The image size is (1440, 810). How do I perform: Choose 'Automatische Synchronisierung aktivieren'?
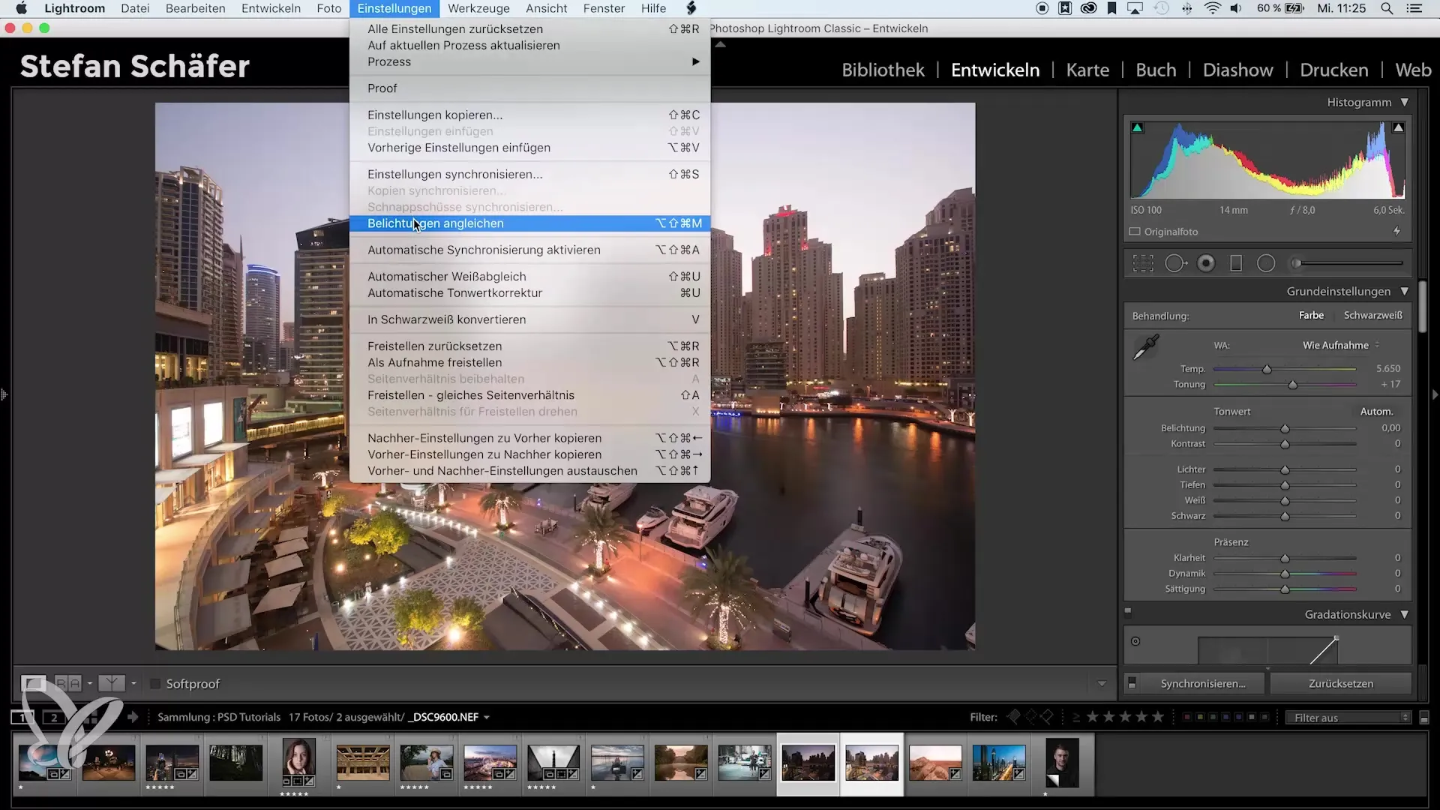529,250
